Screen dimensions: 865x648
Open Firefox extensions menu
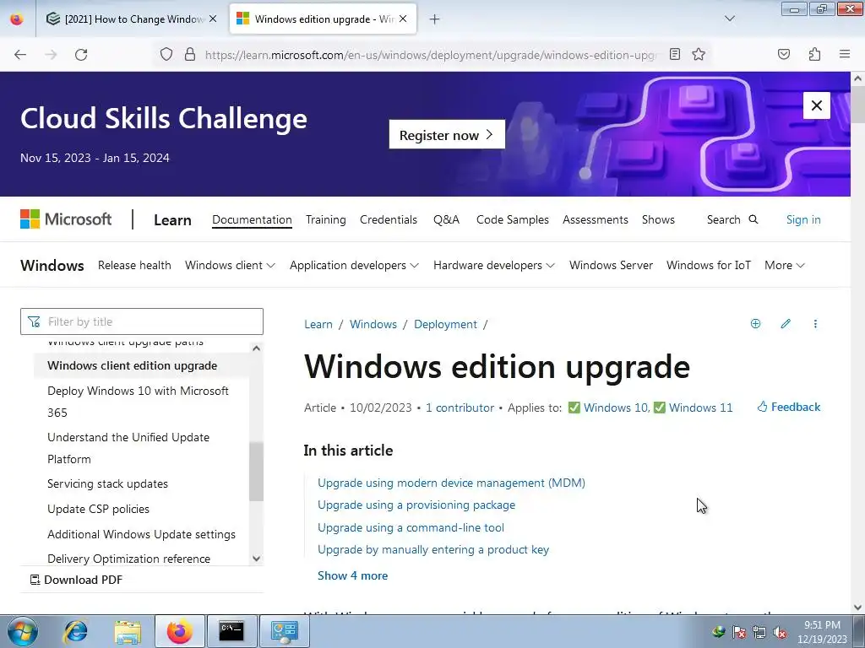pos(814,54)
